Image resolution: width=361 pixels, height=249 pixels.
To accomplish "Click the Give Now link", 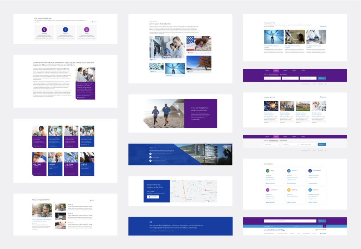I will click(x=323, y=234).
